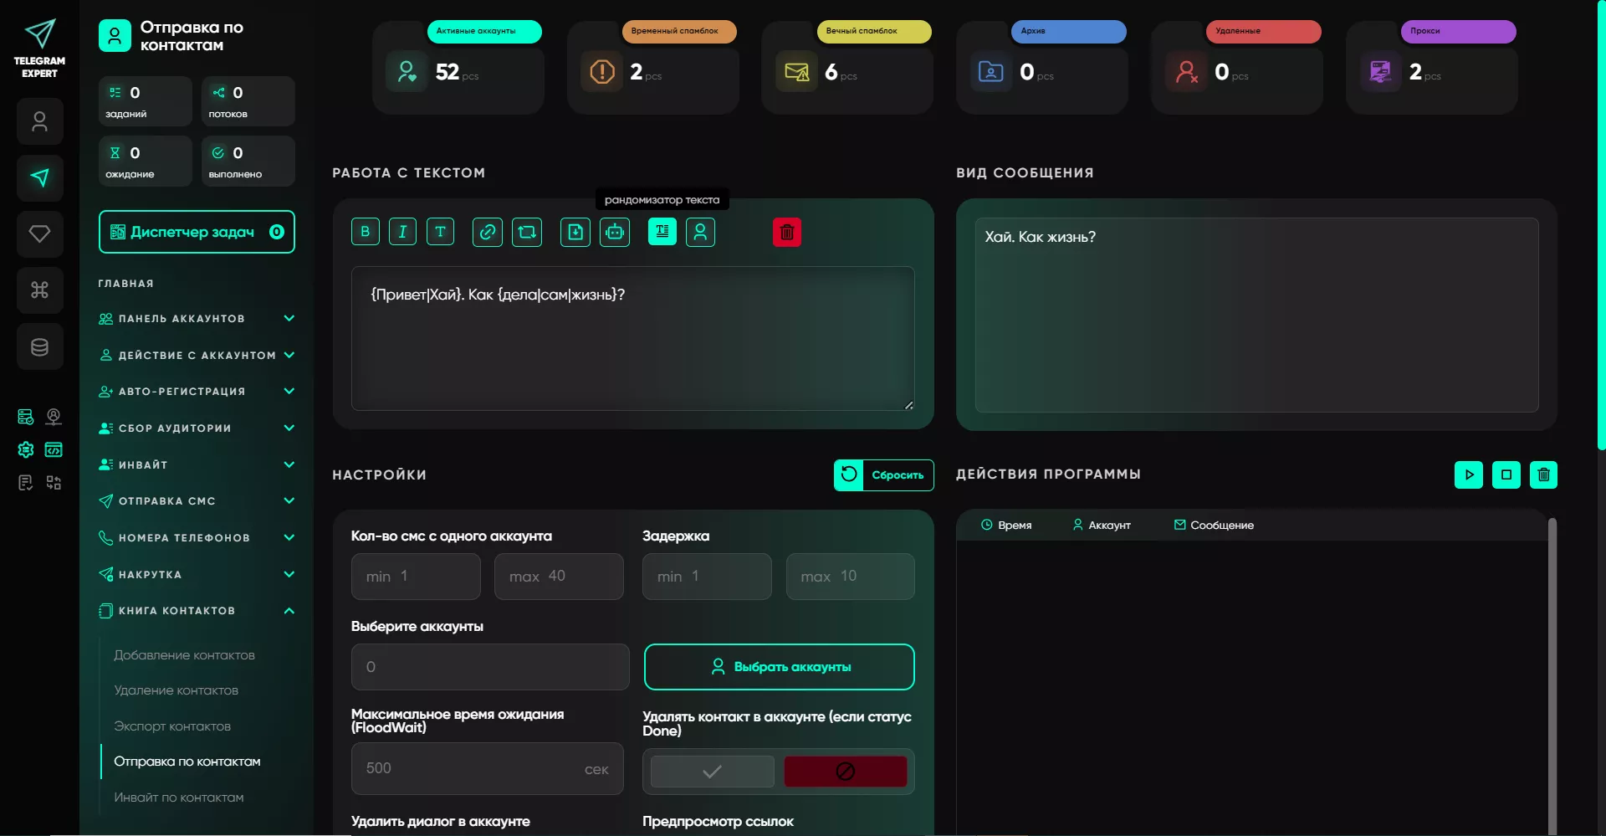The width and height of the screenshot is (1606, 836).
Task: Set the delay max 10 field
Action: click(851, 577)
